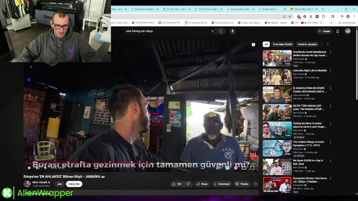Open the Extensions puzzle icon

pos(324,16)
